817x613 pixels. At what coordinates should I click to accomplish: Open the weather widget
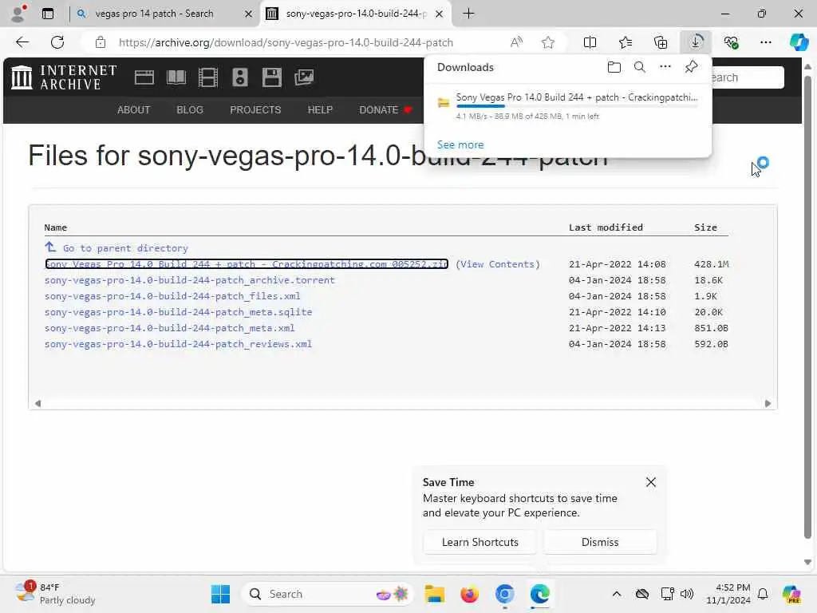(55, 594)
